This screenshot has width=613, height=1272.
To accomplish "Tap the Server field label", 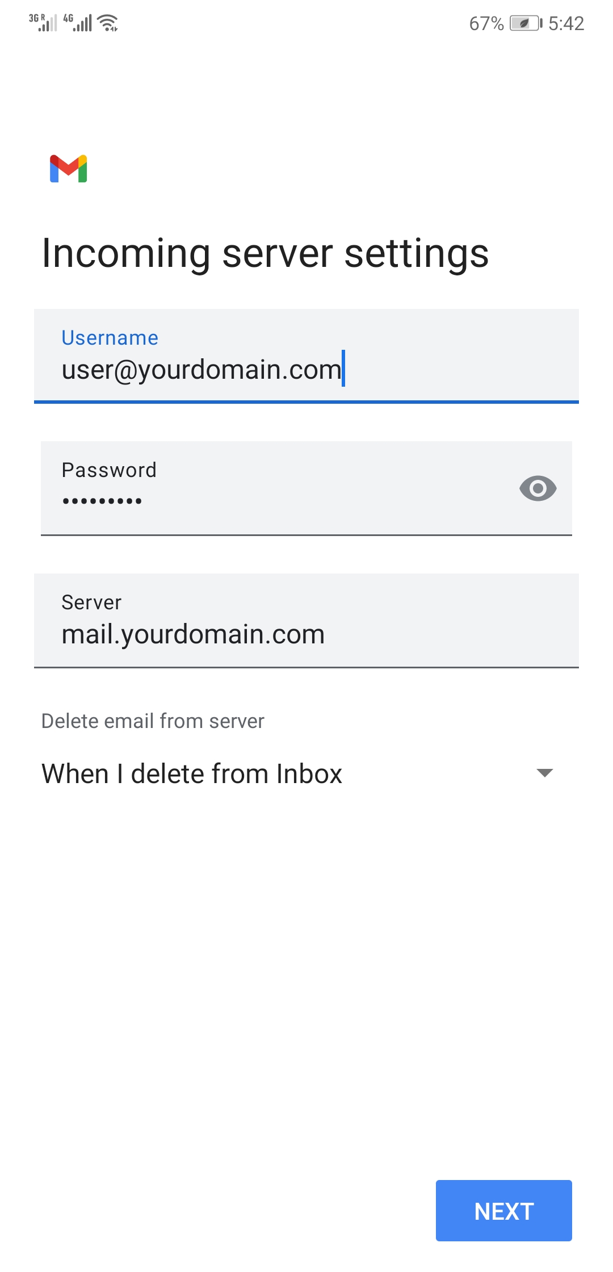I will point(91,602).
